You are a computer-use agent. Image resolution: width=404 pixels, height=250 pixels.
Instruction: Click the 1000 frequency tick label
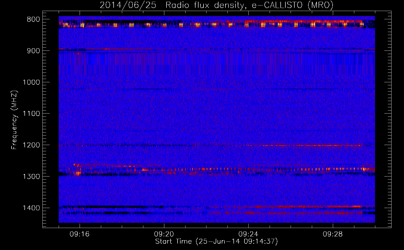[31, 82]
